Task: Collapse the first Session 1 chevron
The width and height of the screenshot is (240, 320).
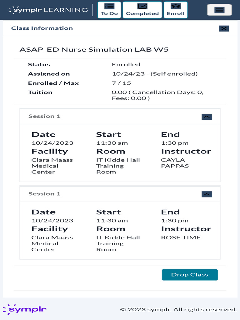Action: (207, 117)
